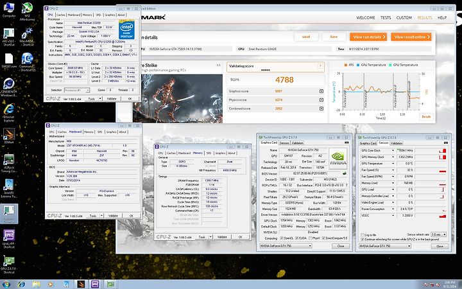Open the Windows Start menu

pyautogui.click(x=6, y=285)
